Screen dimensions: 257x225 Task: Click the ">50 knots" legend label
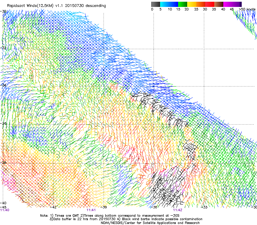point(247,9)
